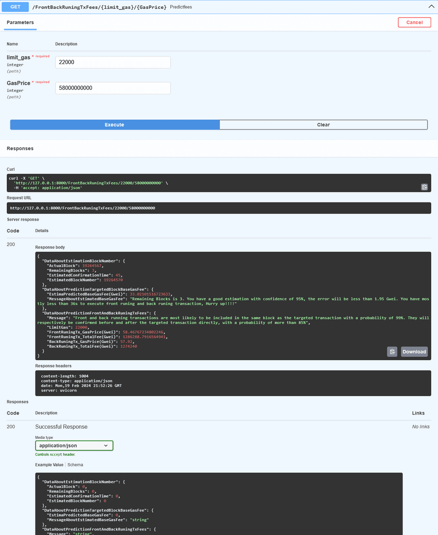Click the endpoint path /FrontBackRuningTxFees
The image size is (438, 535).
(x=99, y=7)
